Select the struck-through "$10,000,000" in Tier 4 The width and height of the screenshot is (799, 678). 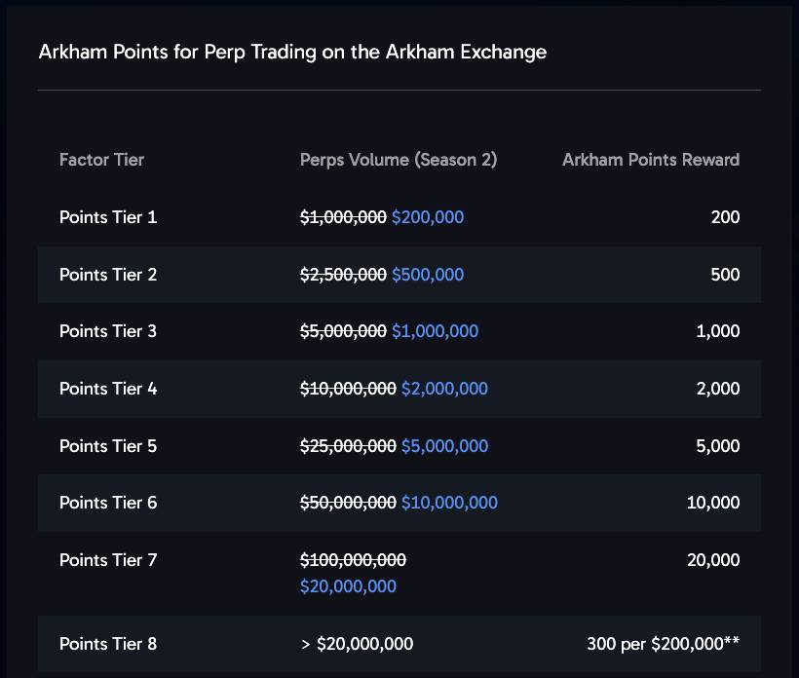coord(348,390)
